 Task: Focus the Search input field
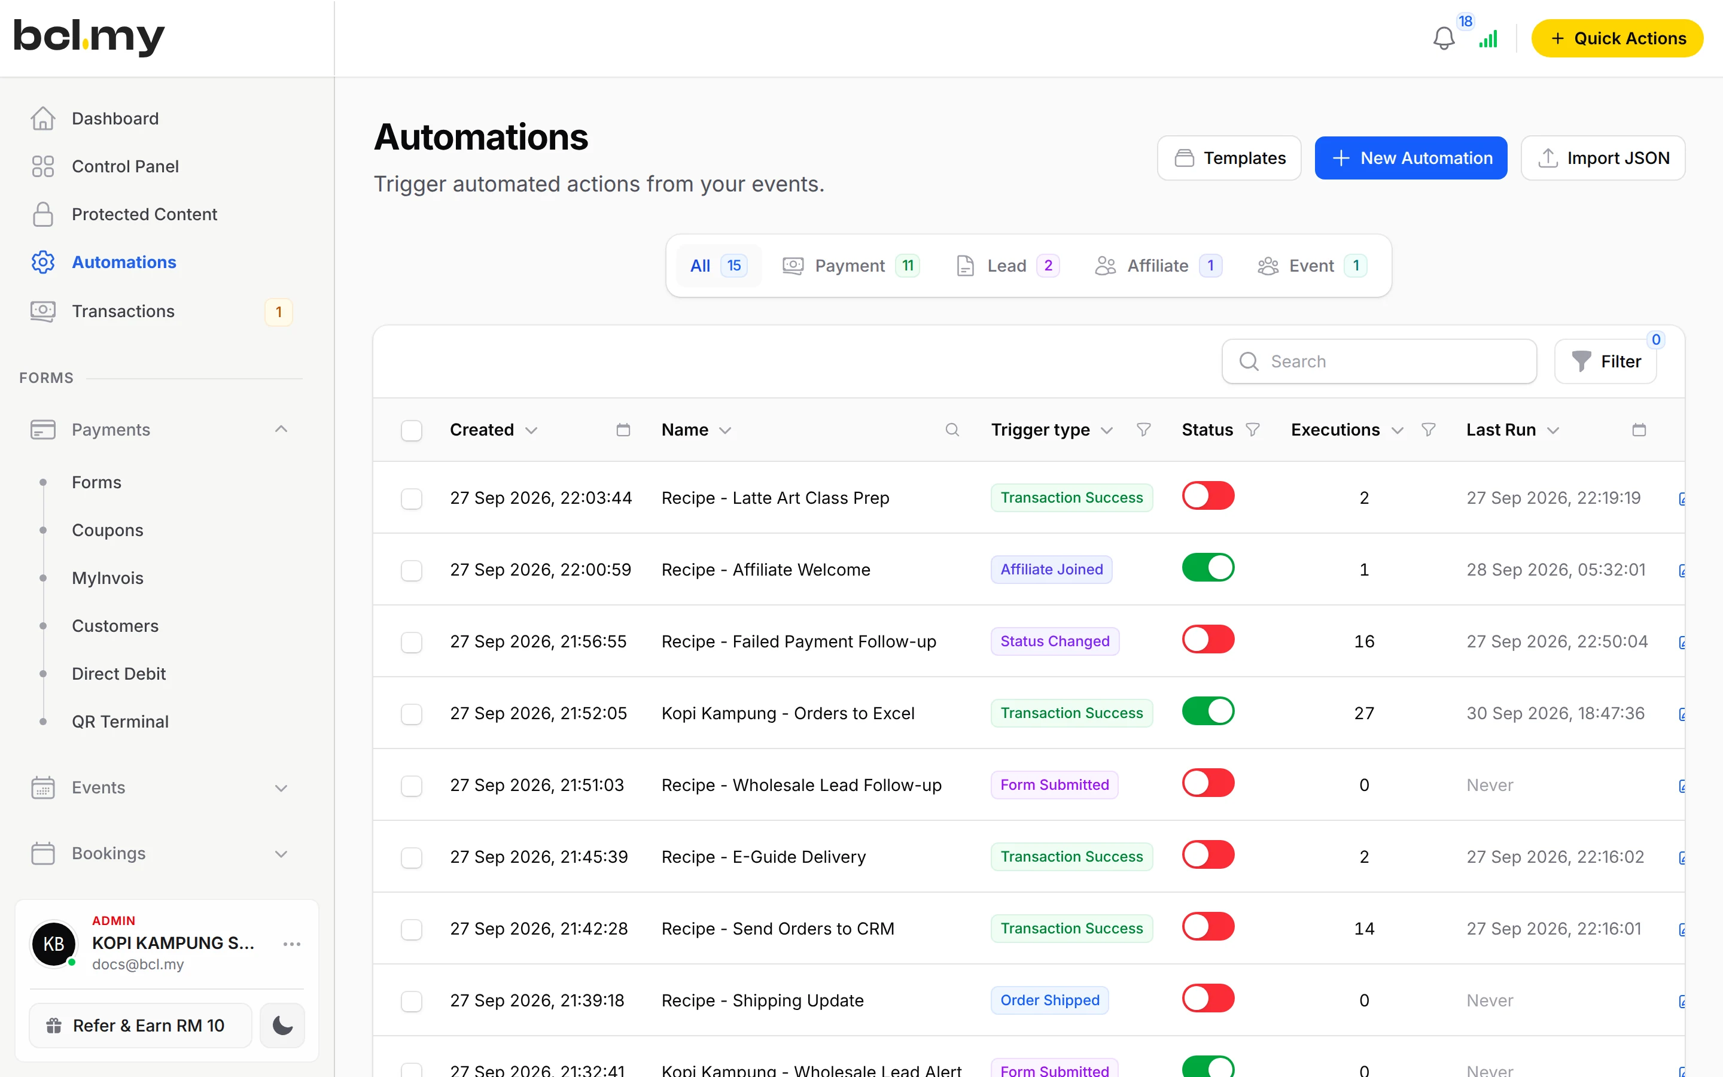click(1379, 361)
